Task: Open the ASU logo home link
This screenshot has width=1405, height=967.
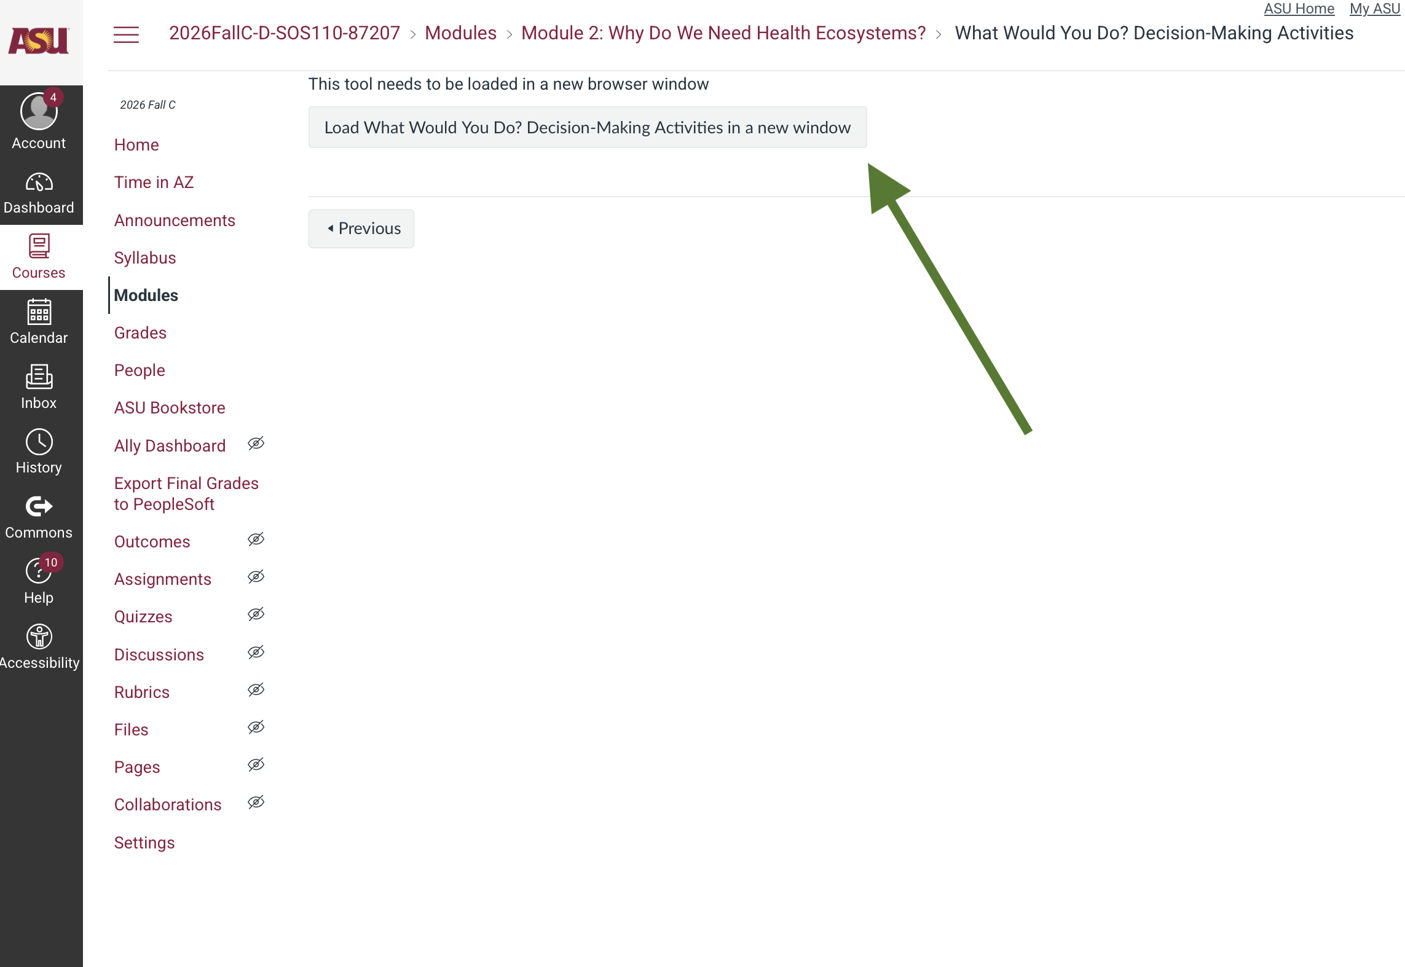Action: click(x=39, y=41)
